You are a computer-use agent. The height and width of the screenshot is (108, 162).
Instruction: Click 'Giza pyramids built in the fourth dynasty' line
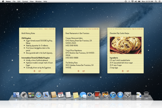(x=39, y=53)
